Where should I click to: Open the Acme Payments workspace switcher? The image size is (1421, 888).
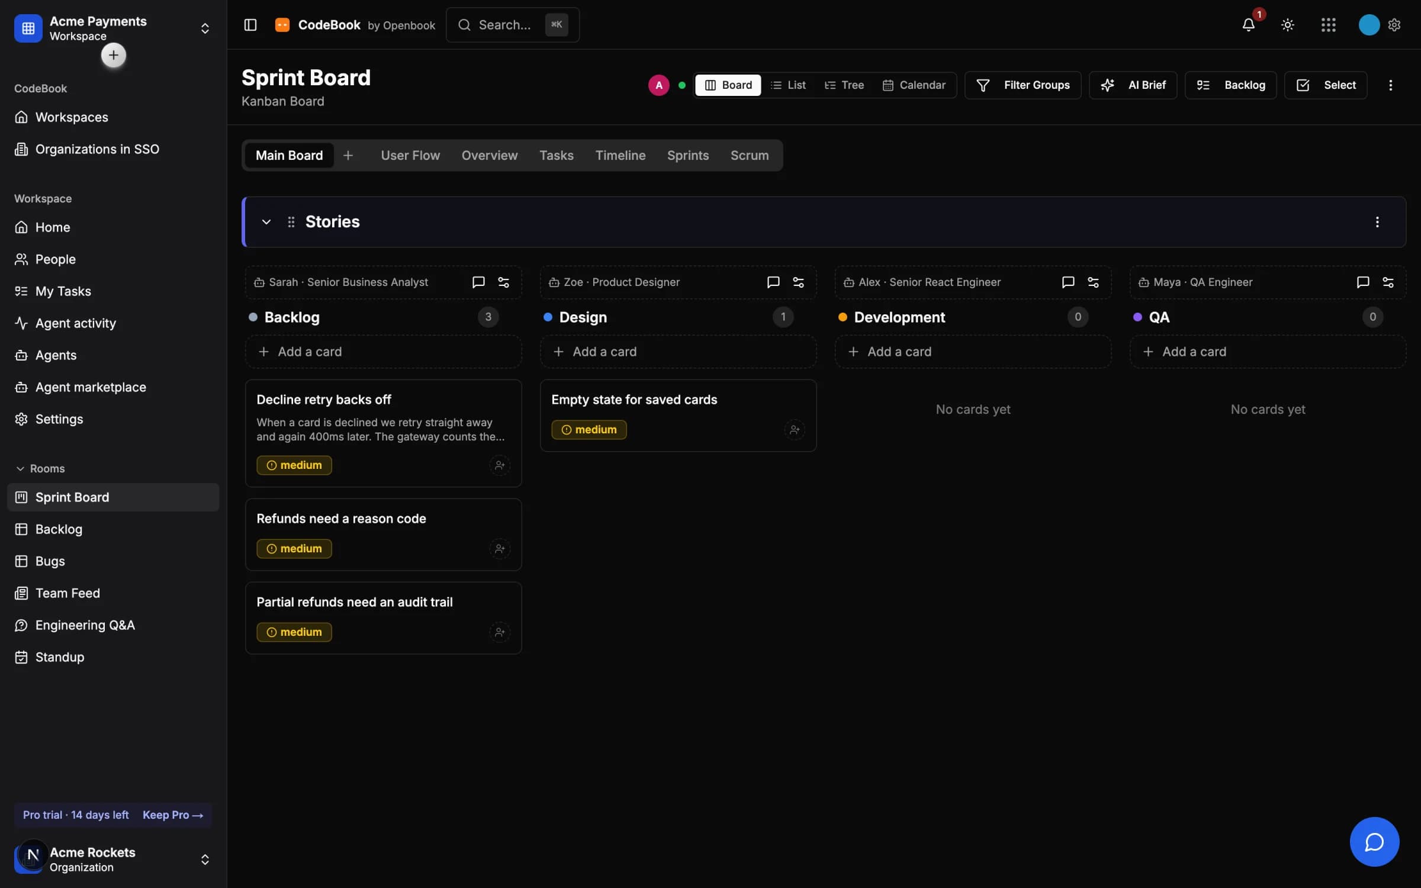tap(112, 28)
